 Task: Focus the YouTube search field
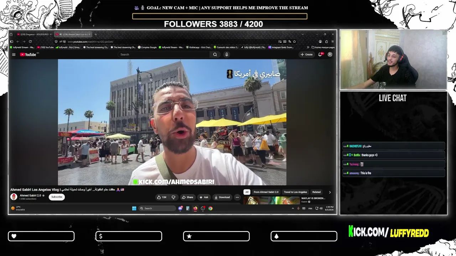click(x=164, y=54)
